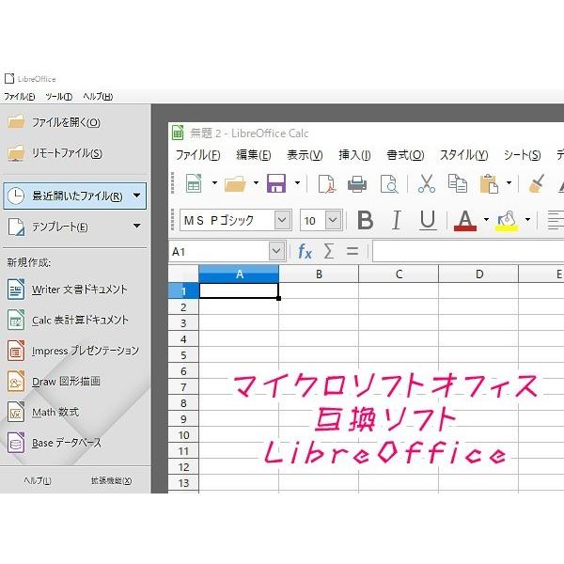This screenshot has width=564, height=564.
Task: Expand テンプレート dropdown arrow
Action: point(136,226)
